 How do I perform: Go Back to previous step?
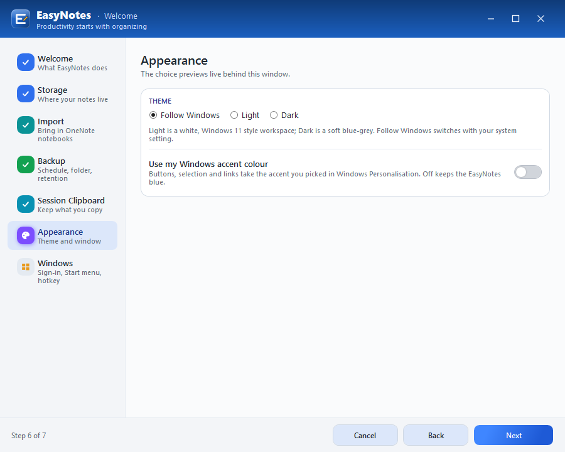tap(435, 435)
